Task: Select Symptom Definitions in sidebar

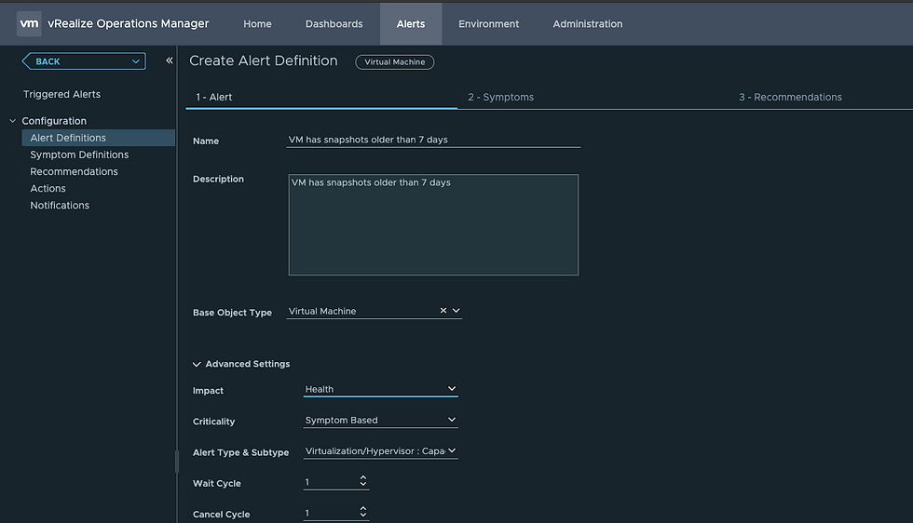Action: pyautogui.click(x=79, y=154)
